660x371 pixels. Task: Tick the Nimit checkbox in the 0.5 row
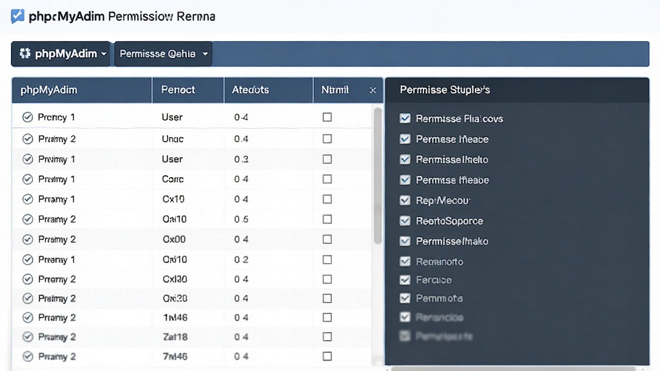(327, 219)
